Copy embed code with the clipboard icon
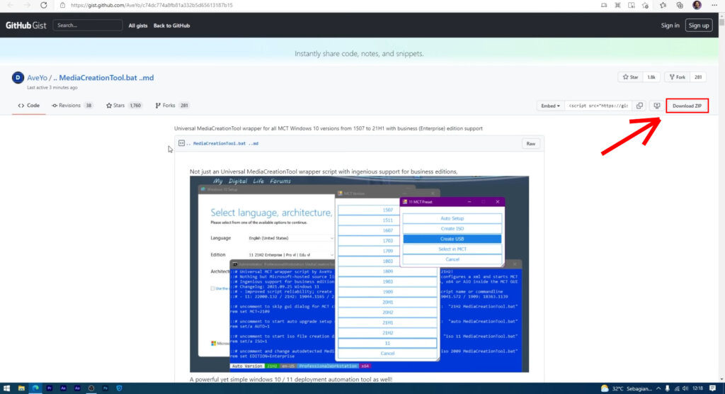 point(639,106)
